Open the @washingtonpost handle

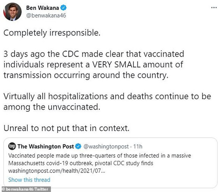105,146
